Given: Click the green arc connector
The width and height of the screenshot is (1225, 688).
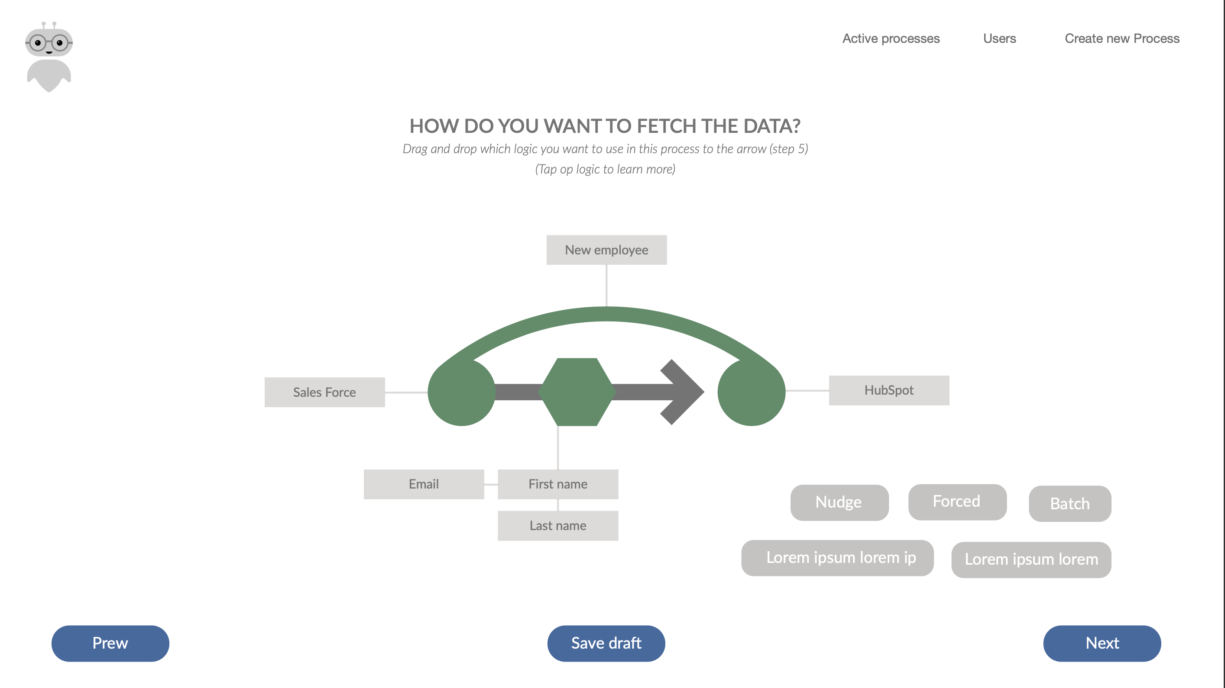Looking at the screenshot, I should 606,315.
